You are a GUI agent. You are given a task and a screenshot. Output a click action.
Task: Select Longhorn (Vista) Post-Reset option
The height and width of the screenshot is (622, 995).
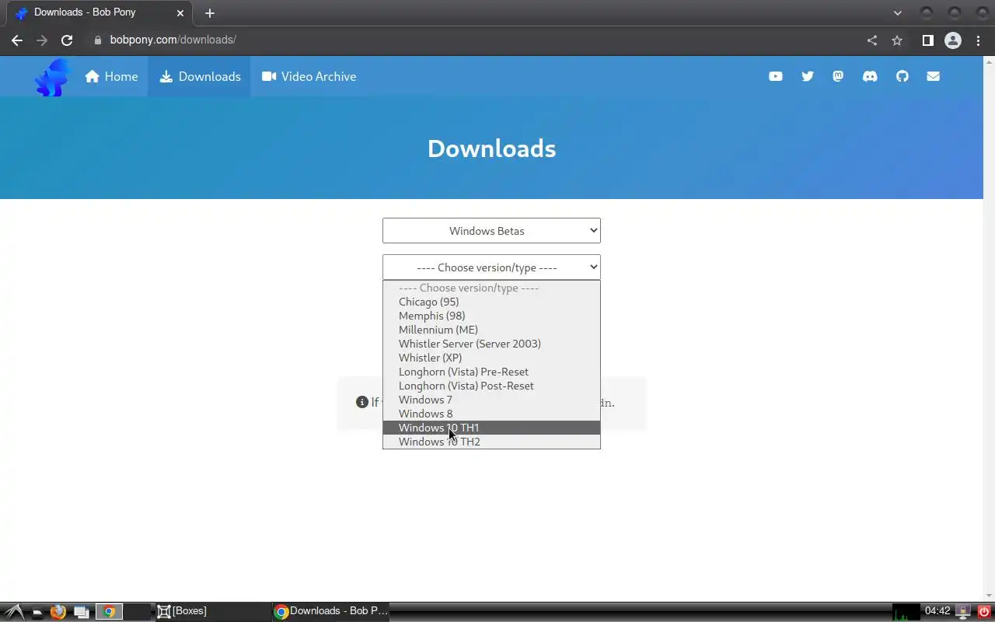coord(491,386)
